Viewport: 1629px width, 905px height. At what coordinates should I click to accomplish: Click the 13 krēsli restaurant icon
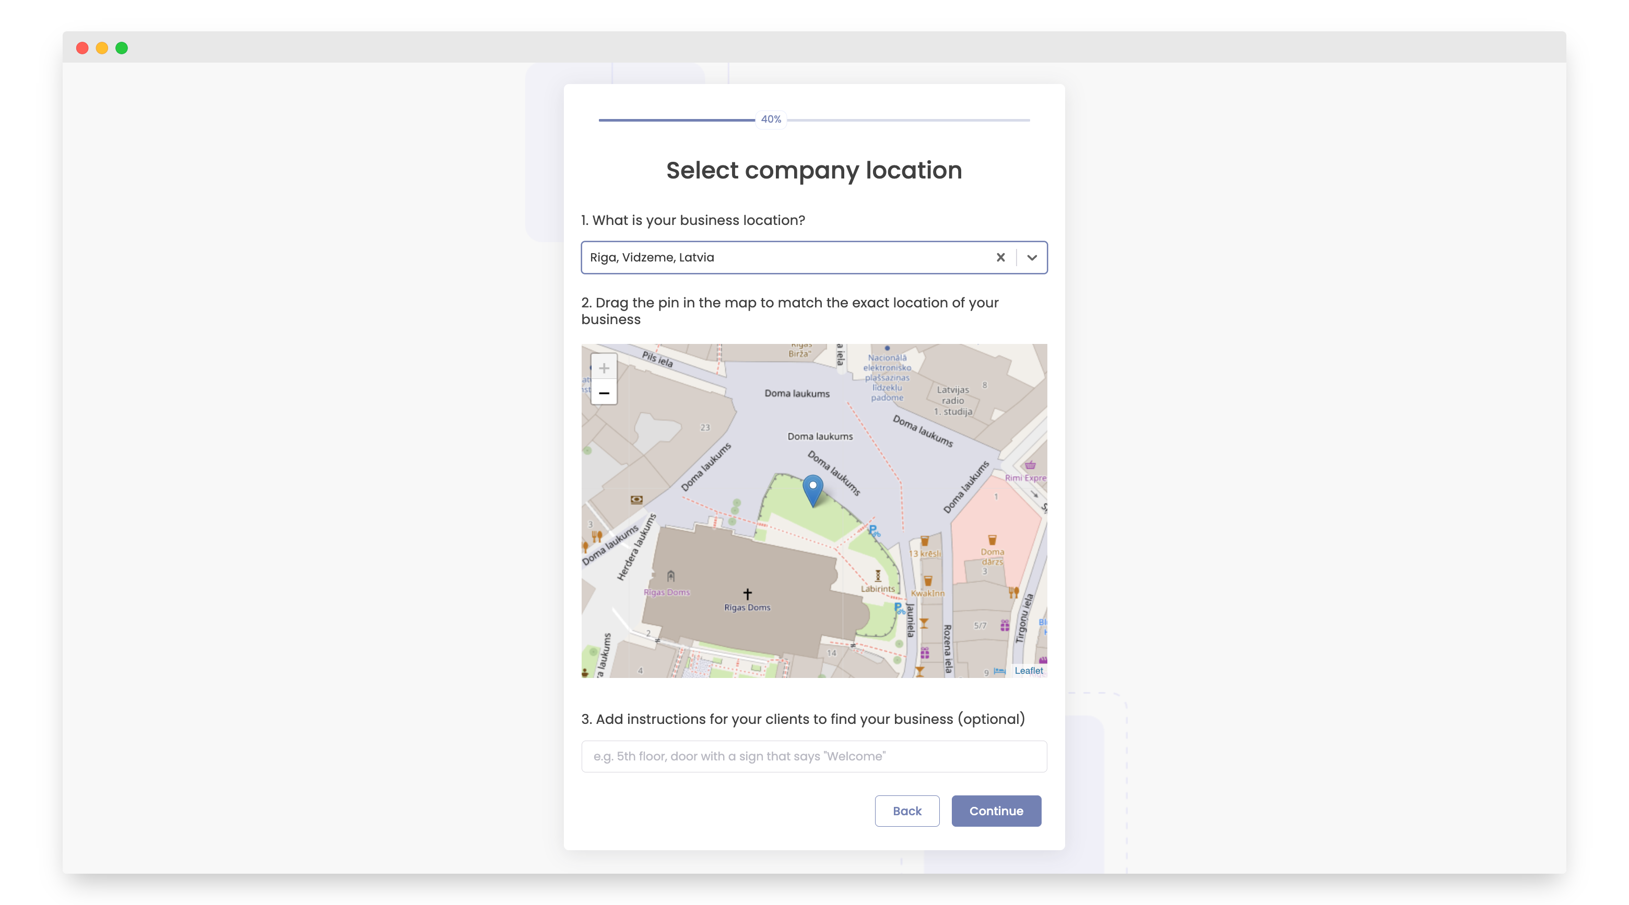coord(924,541)
